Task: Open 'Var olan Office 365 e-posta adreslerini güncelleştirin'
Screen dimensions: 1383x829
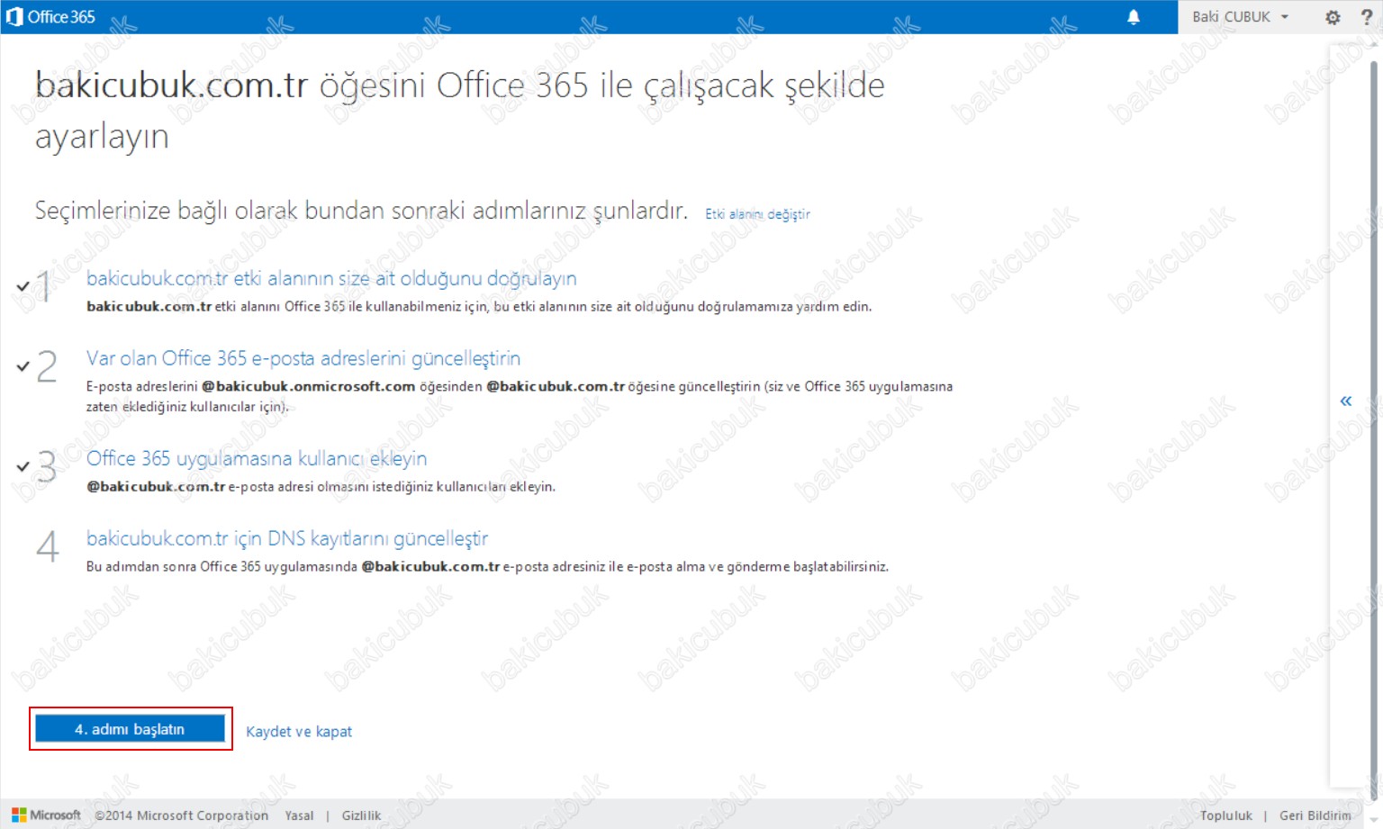Action: [x=303, y=358]
